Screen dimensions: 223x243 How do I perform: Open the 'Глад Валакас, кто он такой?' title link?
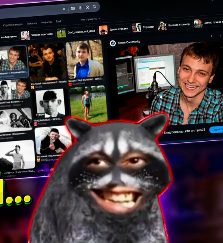[x=184, y=132]
